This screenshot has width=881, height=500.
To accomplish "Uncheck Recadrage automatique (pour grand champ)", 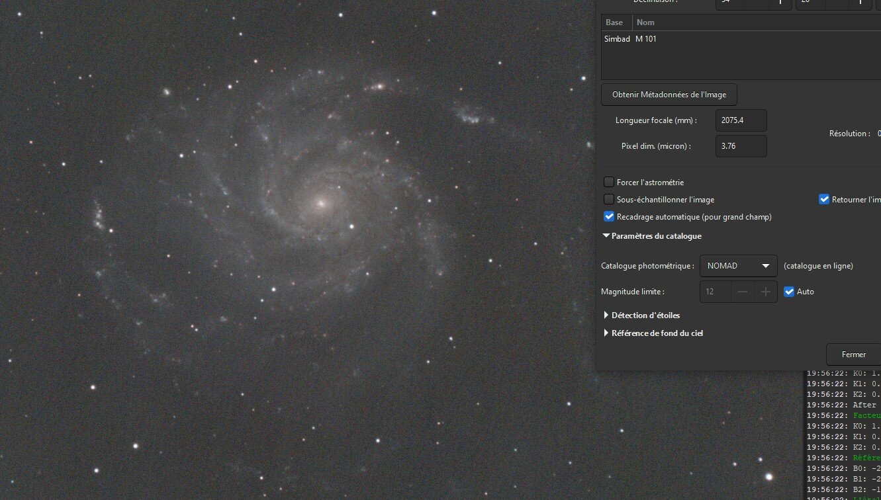I will (609, 216).
